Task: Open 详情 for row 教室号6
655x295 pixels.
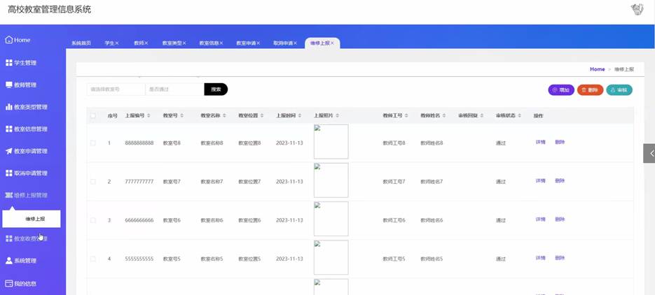Action: click(x=541, y=220)
